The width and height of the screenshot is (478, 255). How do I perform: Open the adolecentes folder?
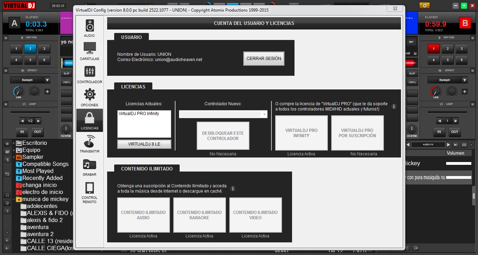(39, 206)
